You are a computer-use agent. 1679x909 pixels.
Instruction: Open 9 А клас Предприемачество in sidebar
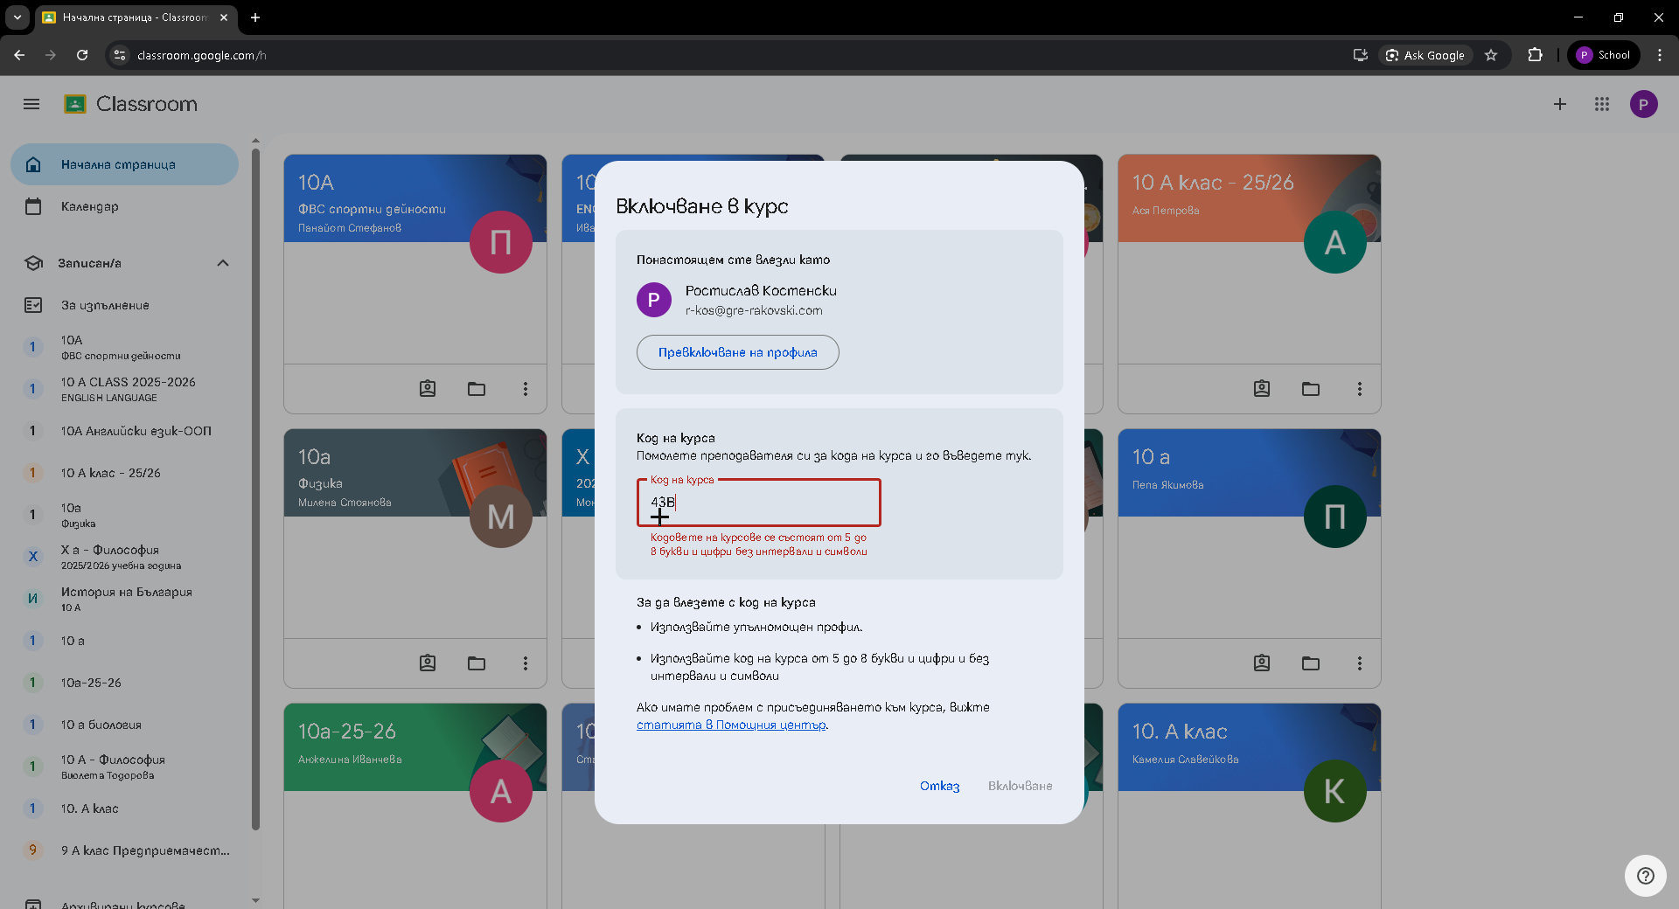[x=124, y=850]
